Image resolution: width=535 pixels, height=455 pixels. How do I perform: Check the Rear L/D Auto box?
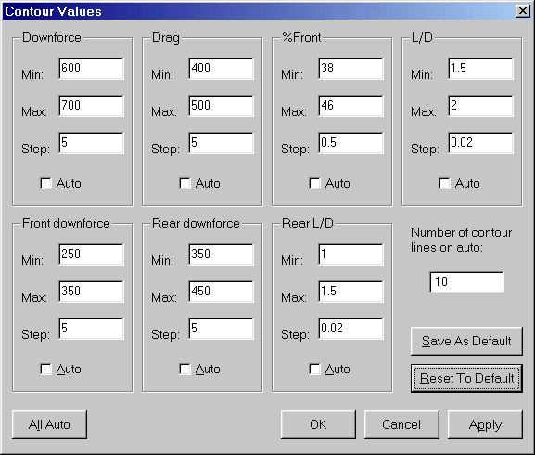[x=314, y=370]
